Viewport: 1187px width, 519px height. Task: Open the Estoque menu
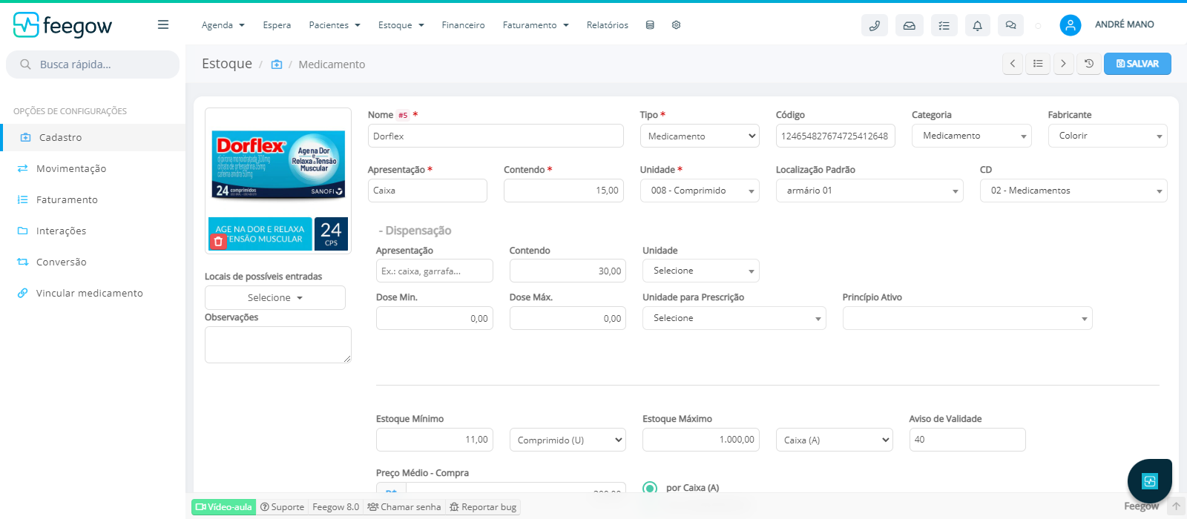pyautogui.click(x=401, y=25)
